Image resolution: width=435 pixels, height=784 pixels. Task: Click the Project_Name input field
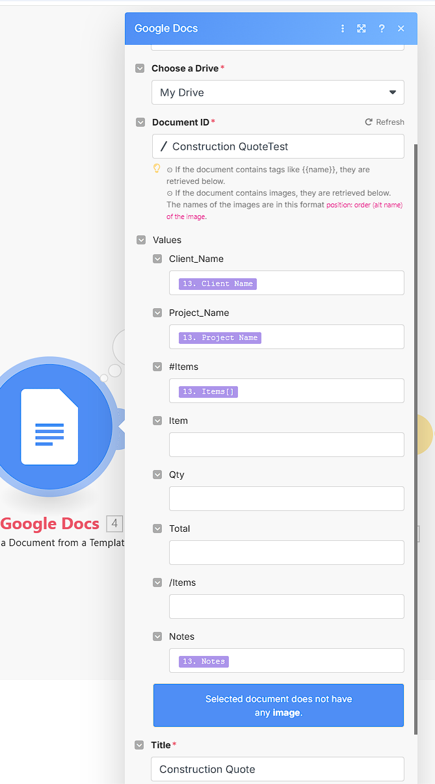click(x=286, y=337)
